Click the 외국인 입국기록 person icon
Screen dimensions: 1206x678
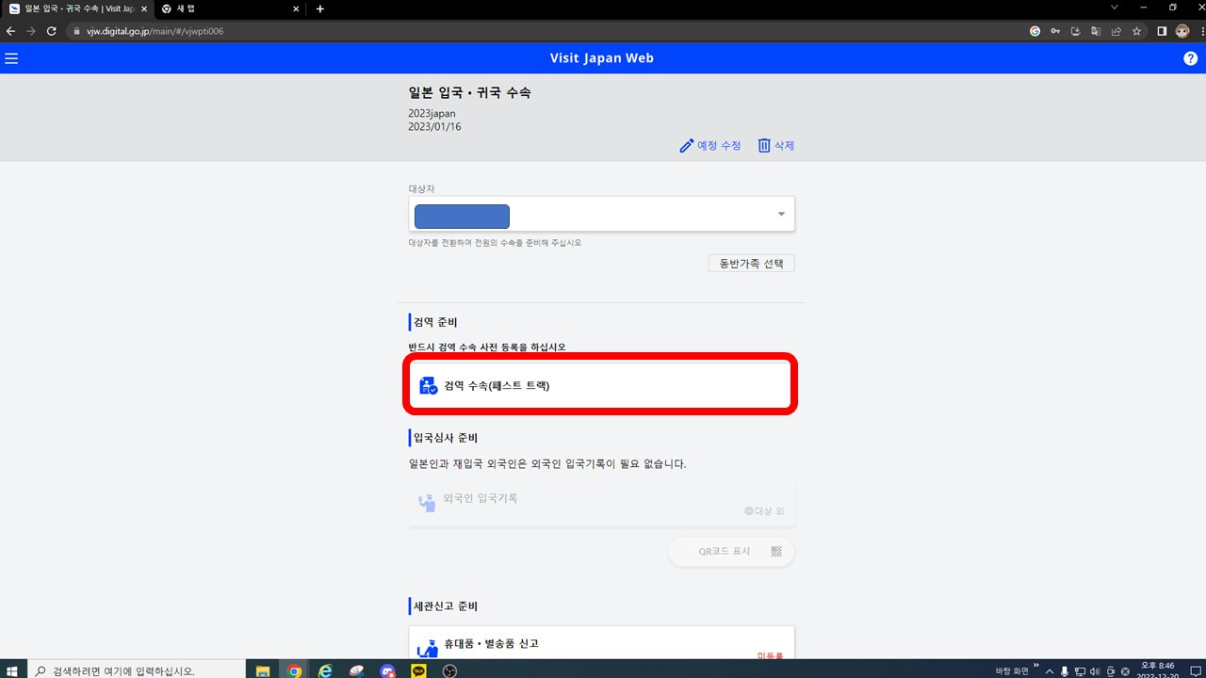(x=427, y=502)
